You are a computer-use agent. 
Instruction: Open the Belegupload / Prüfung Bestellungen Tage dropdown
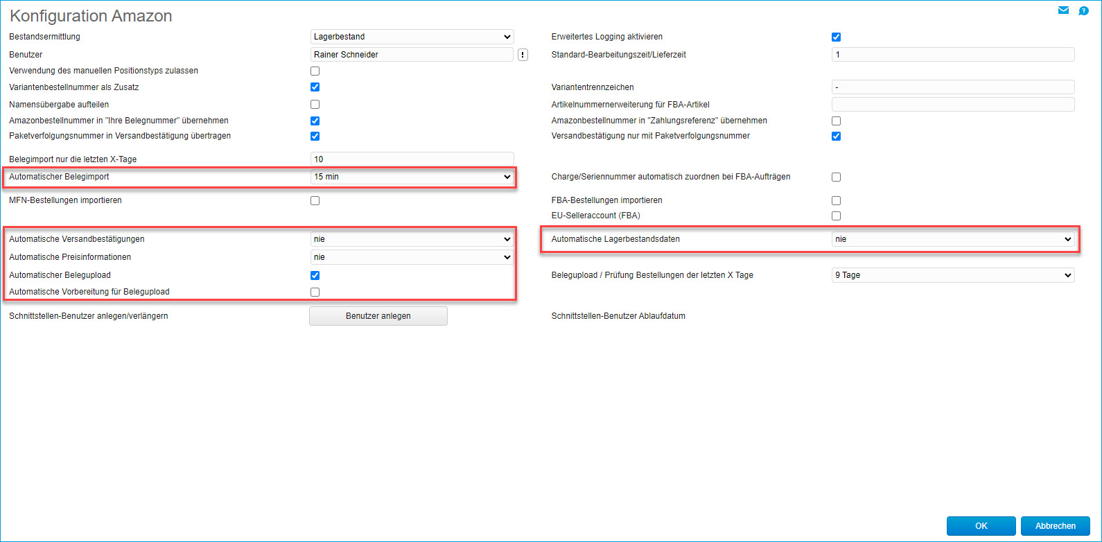click(953, 275)
